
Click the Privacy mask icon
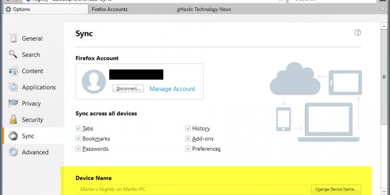(13, 103)
